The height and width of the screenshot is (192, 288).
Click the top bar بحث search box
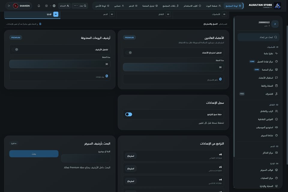[x=80, y=6]
